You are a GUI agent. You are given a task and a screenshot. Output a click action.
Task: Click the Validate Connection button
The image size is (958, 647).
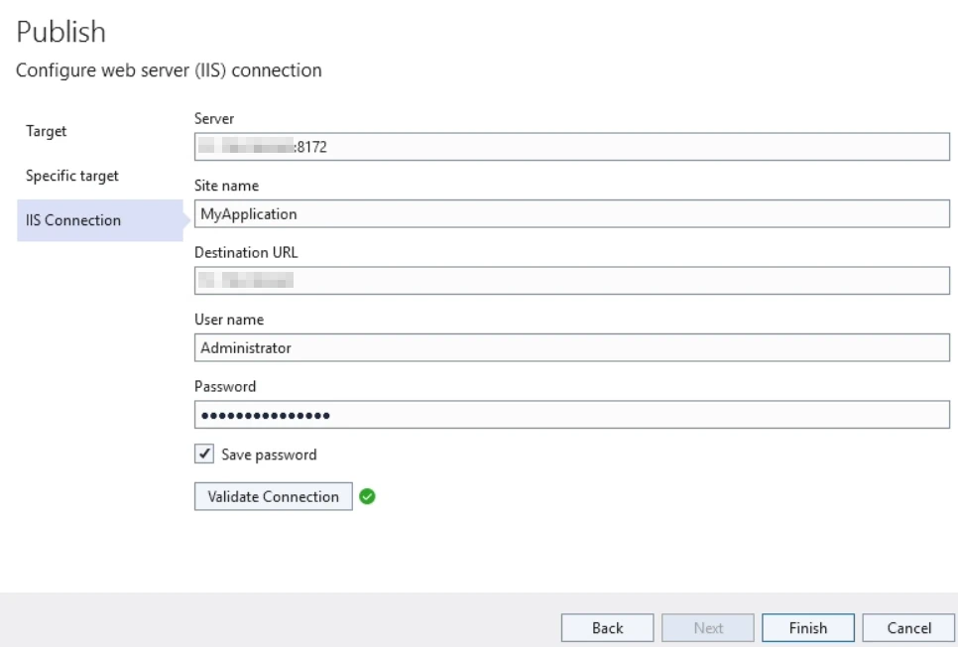[x=273, y=496]
